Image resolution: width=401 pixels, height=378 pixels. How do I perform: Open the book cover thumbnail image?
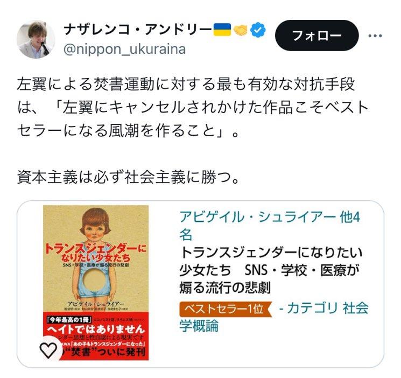96,283
